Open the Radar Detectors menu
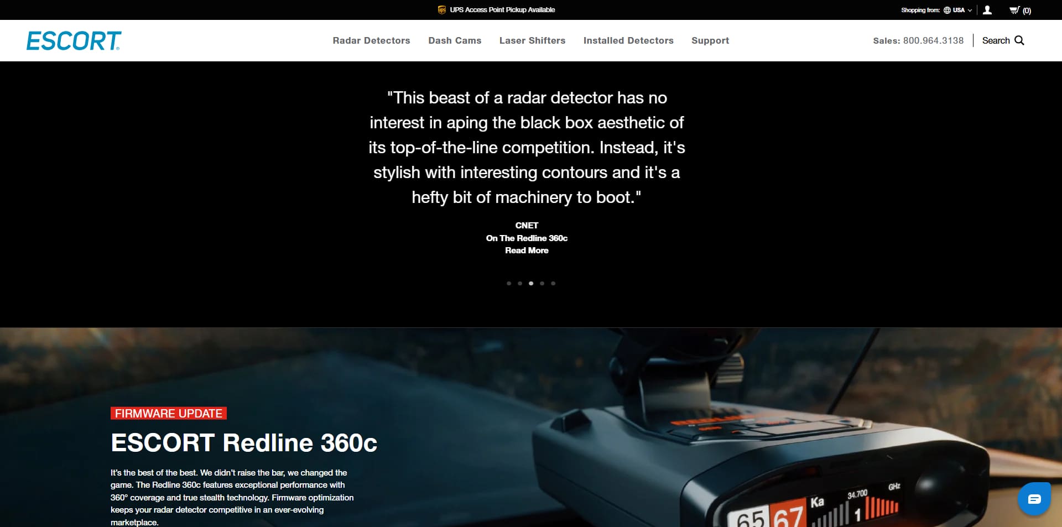 [371, 40]
